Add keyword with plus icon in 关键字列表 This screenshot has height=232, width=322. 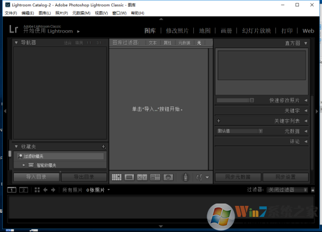218,121
